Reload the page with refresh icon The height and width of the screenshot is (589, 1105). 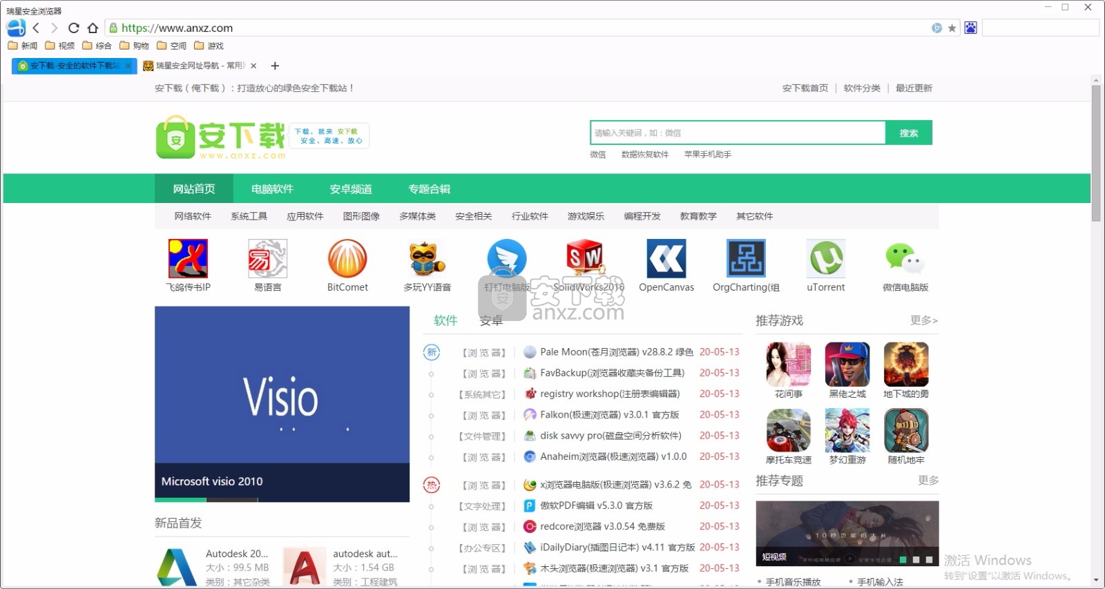(73, 28)
